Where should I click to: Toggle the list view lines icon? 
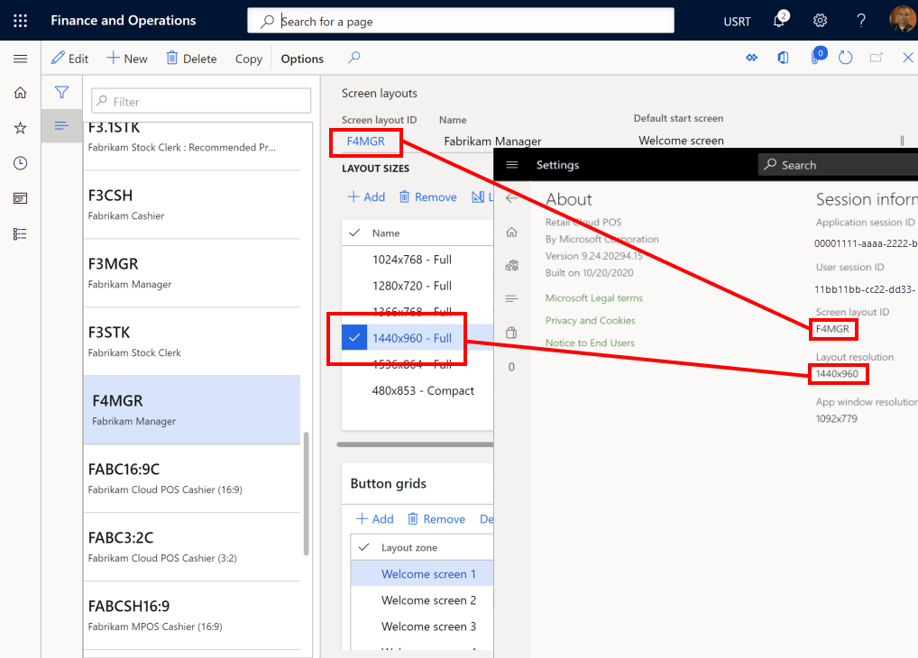[x=61, y=125]
